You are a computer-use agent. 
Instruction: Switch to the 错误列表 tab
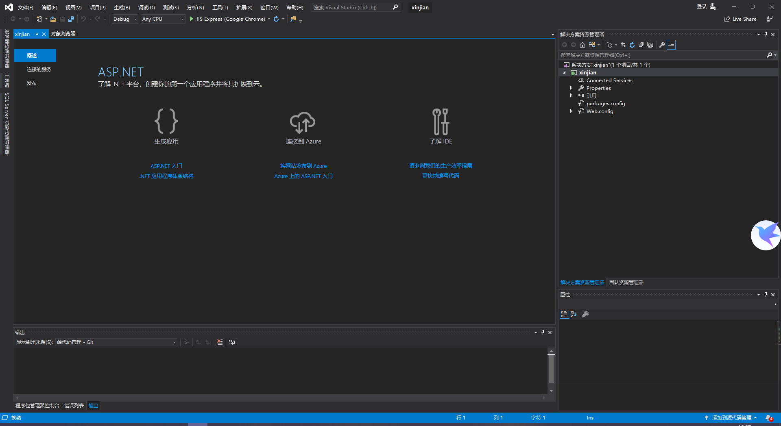(x=74, y=406)
